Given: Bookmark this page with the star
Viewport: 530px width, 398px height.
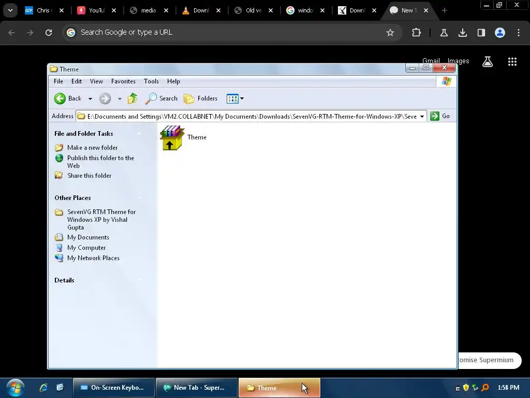Looking at the screenshot, I should pyautogui.click(x=390, y=33).
